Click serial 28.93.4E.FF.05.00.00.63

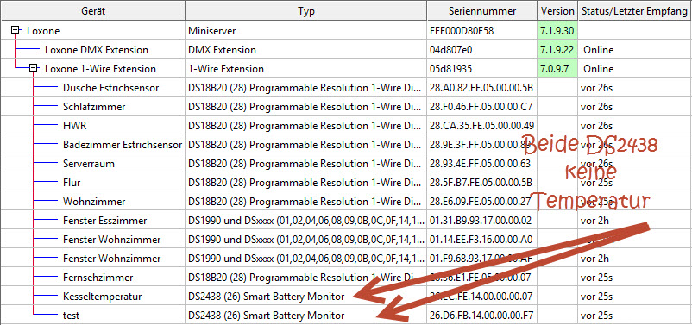480,164
